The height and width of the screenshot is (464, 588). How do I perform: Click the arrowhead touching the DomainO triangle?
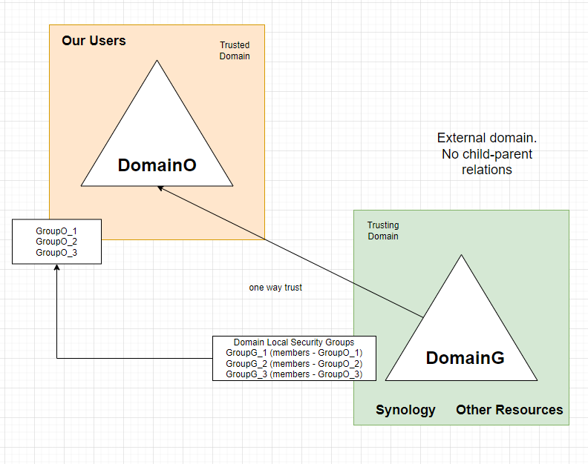(x=161, y=188)
